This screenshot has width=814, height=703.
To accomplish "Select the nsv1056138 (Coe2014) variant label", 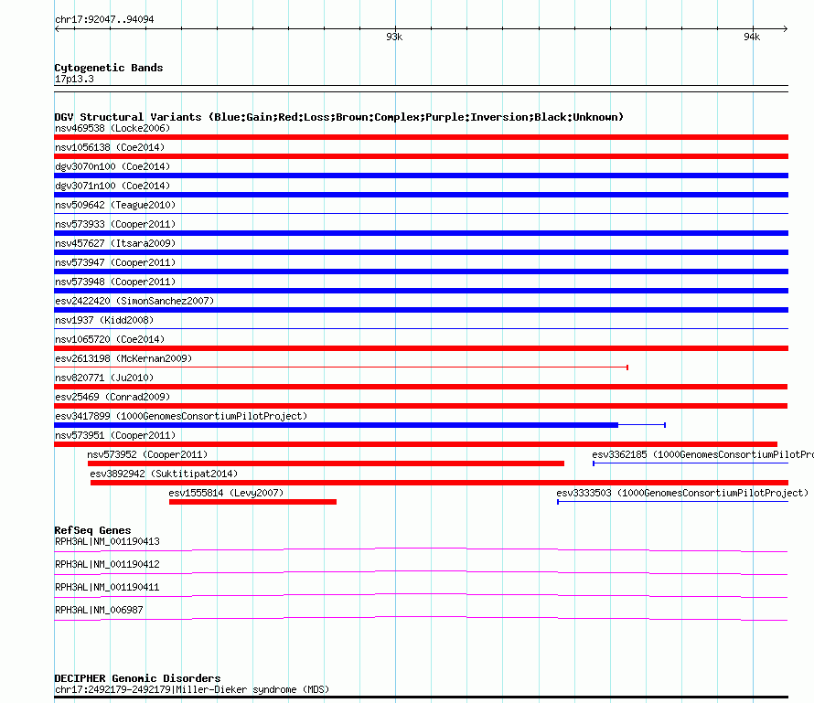I will [110, 147].
